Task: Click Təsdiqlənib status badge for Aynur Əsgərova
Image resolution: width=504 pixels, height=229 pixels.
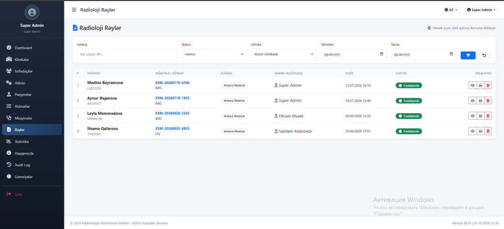Action: pos(409,101)
